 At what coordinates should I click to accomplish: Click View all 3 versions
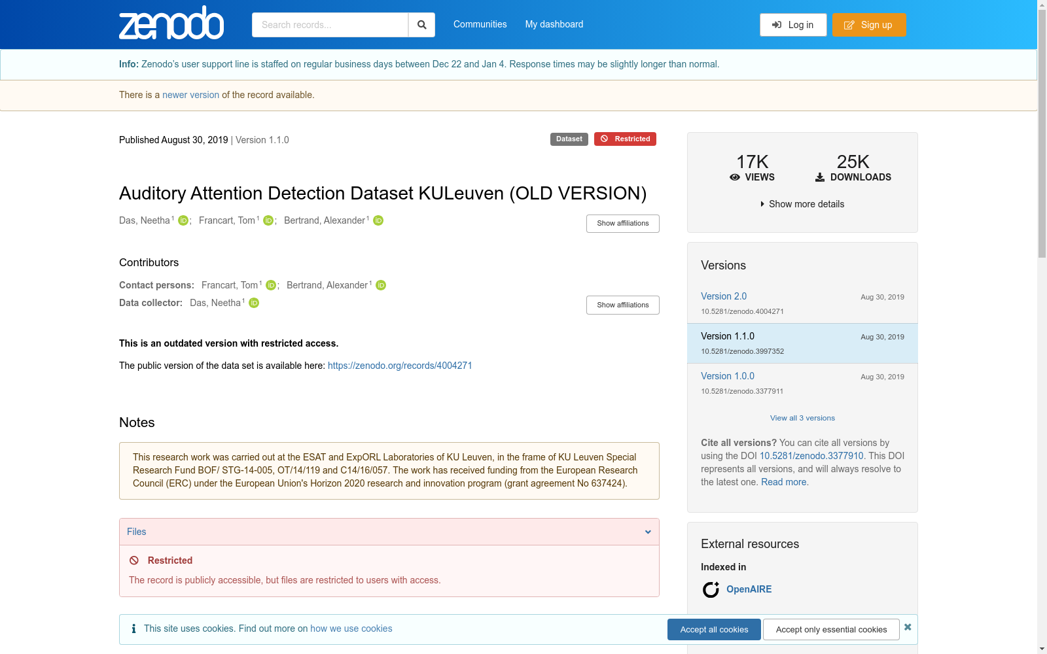click(802, 418)
